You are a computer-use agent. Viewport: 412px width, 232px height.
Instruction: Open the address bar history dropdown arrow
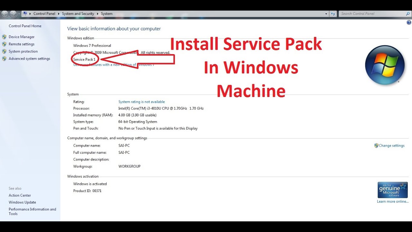click(x=326, y=14)
